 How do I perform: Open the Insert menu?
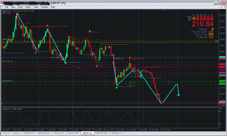coord(20,7)
